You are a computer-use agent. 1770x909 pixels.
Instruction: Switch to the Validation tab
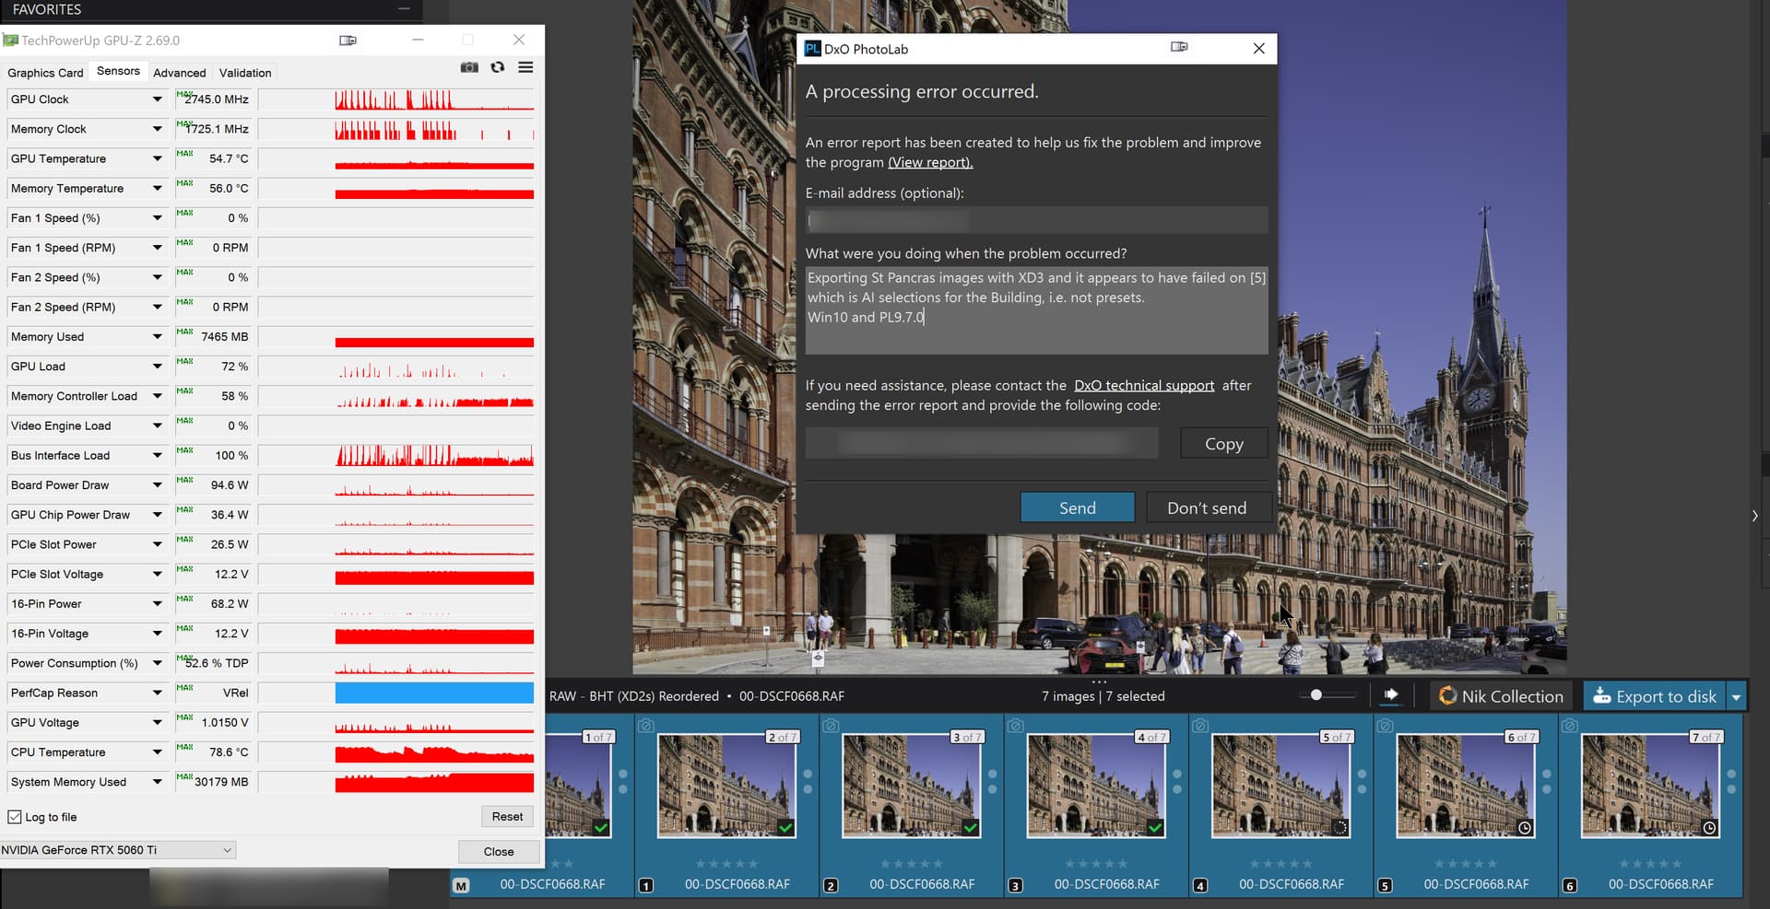pos(245,73)
